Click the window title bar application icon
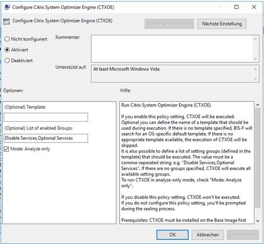 [x=7, y=7]
